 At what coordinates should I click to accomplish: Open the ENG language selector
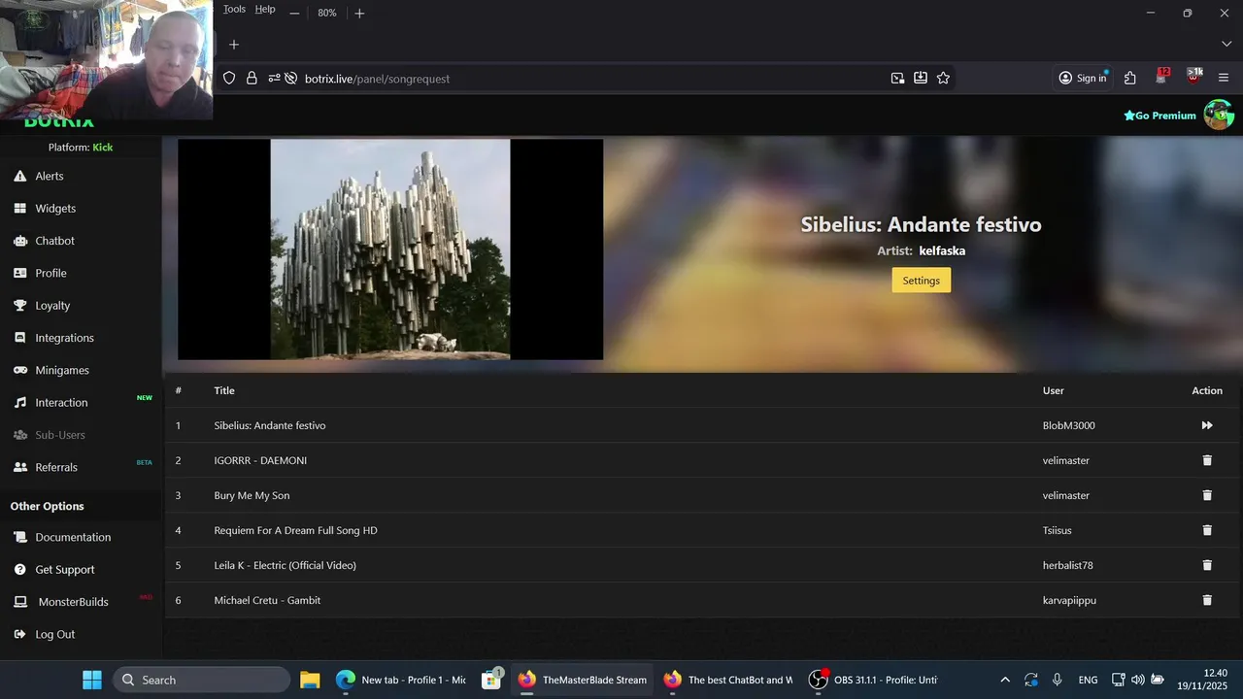tap(1088, 680)
